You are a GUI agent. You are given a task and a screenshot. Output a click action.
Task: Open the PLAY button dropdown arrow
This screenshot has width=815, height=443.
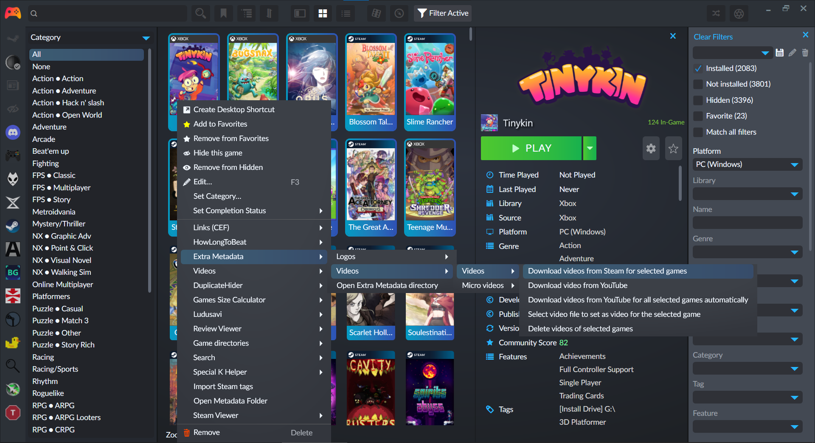590,148
